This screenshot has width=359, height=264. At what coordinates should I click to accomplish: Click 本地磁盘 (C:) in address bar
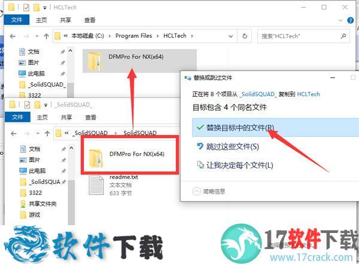(x=88, y=36)
